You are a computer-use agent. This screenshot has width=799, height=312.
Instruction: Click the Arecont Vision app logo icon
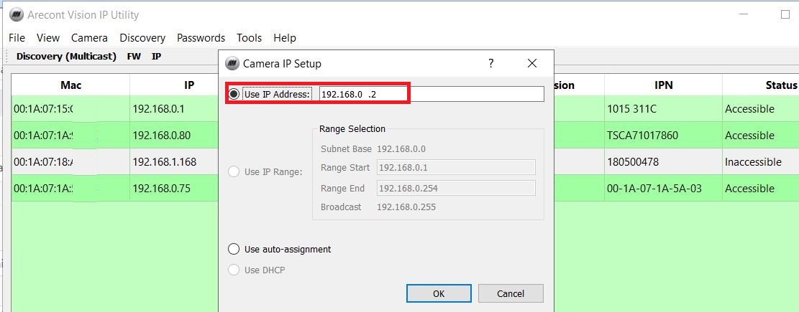(14, 14)
